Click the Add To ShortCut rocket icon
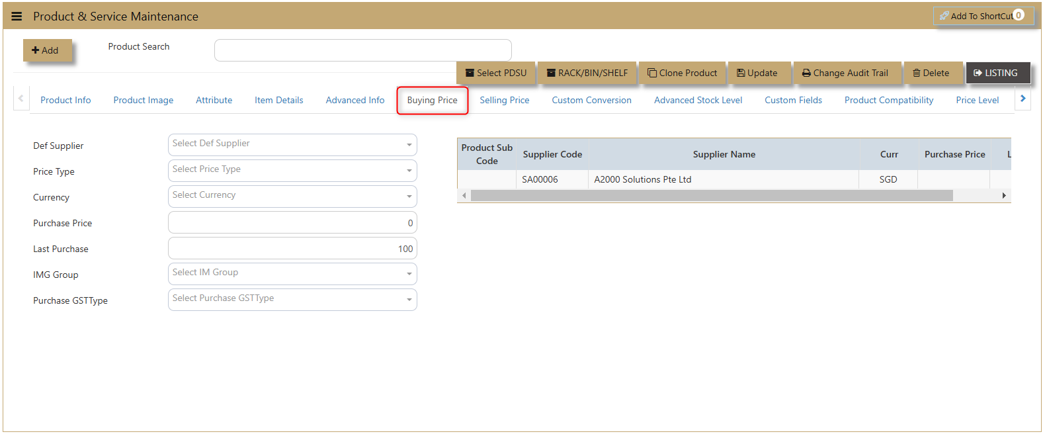This screenshot has width=1045, height=436. pyautogui.click(x=944, y=16)
